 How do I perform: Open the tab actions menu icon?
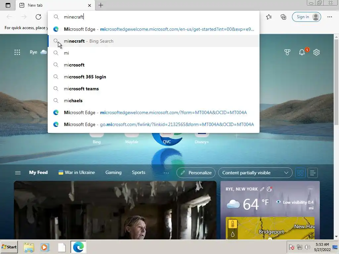[x=8, y=5]
